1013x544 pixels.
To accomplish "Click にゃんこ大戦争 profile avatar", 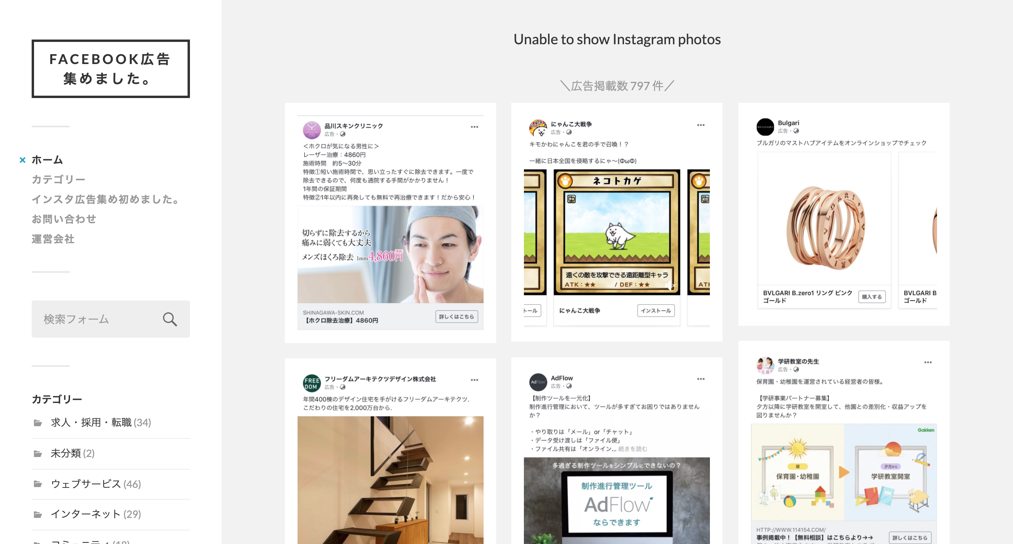I will (538, 128).
